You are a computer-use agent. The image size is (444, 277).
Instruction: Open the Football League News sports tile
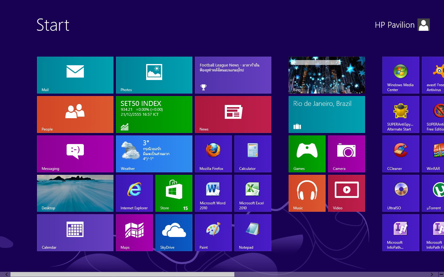click(x=233, y=75)
